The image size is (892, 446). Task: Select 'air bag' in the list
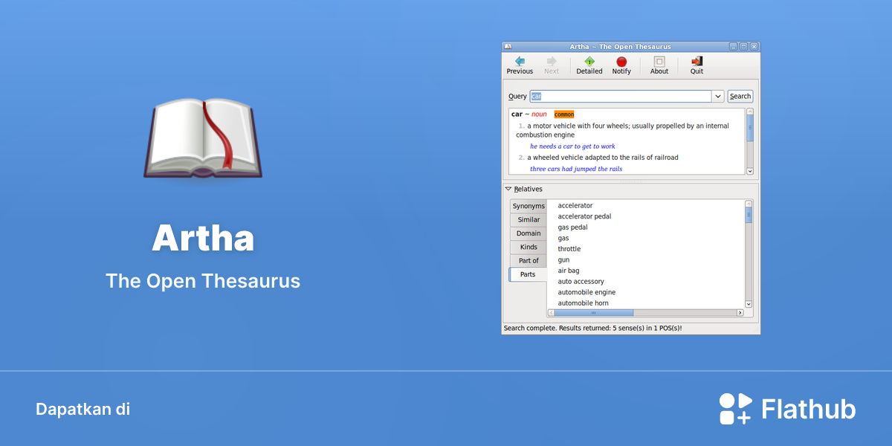[x=569, y=271]
